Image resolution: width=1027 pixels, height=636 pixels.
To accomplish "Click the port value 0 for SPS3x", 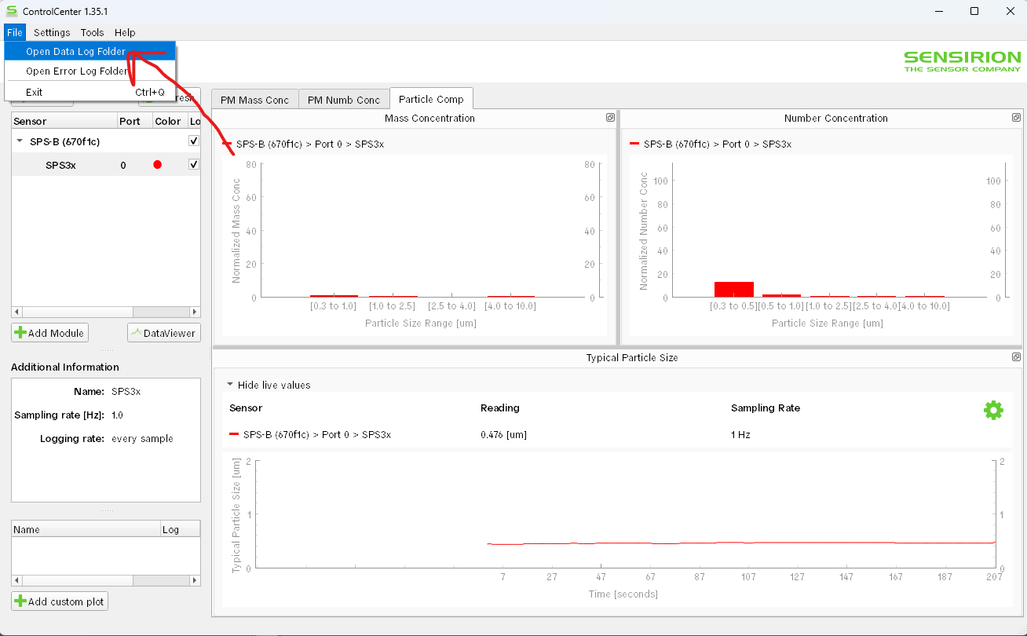I will click(x=123, y=165).
